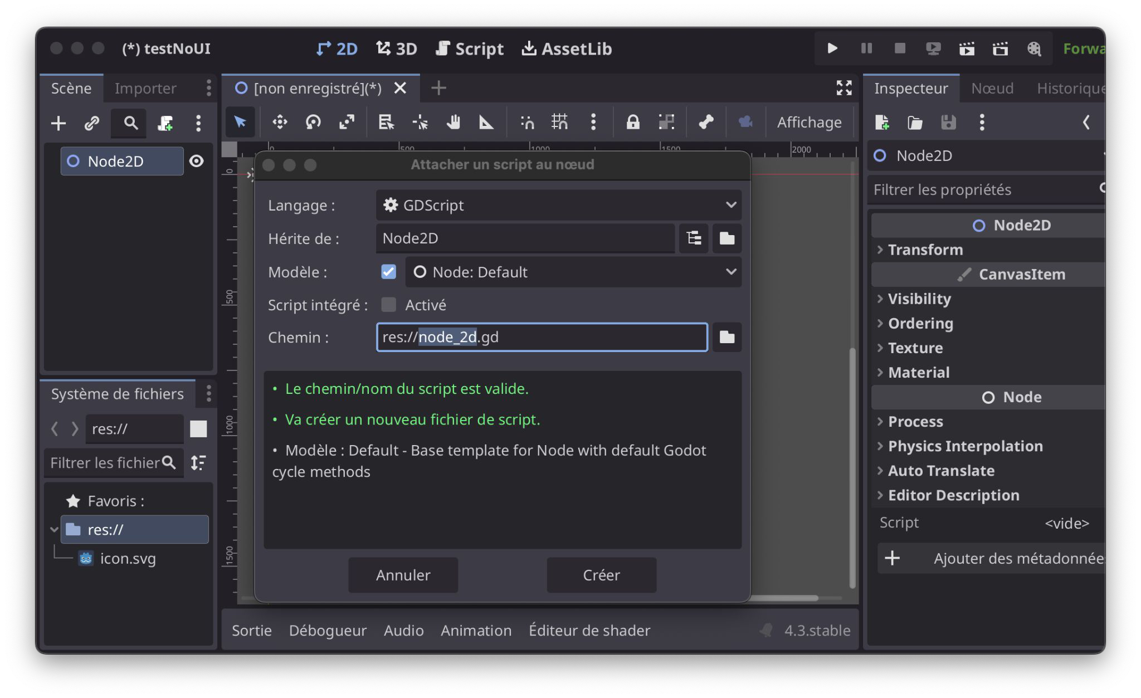Click the Movie Maker mode reel icon
The image size is (1141, 698).
(1034, 48)
